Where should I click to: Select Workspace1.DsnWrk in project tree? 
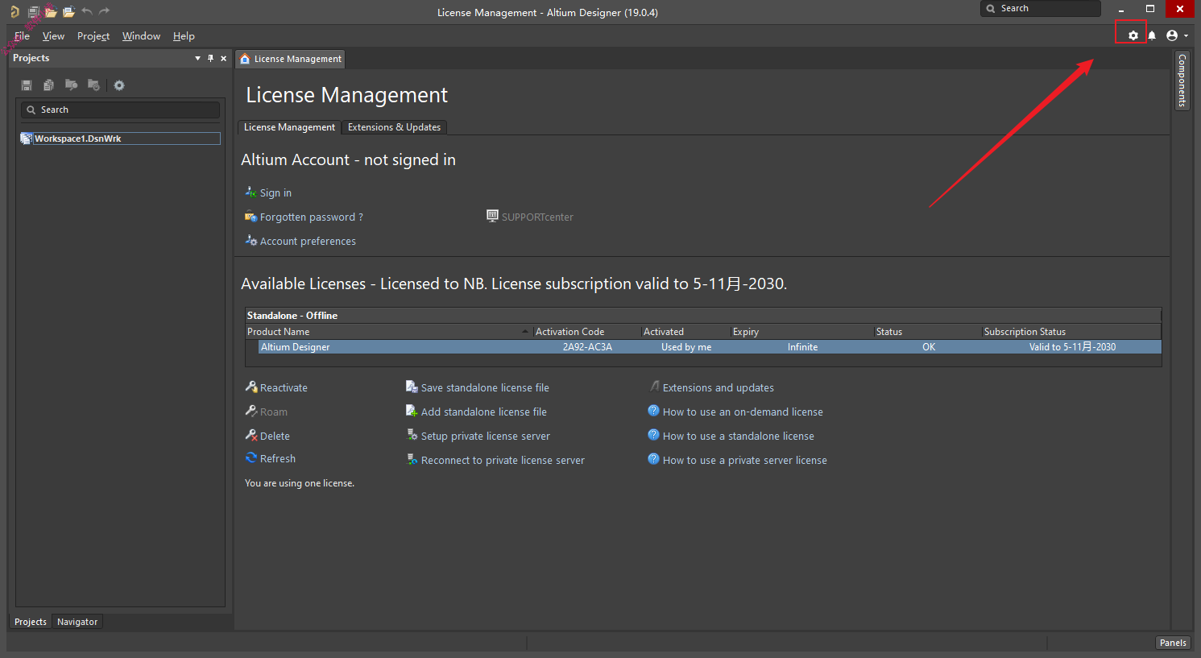click(120, 139)
